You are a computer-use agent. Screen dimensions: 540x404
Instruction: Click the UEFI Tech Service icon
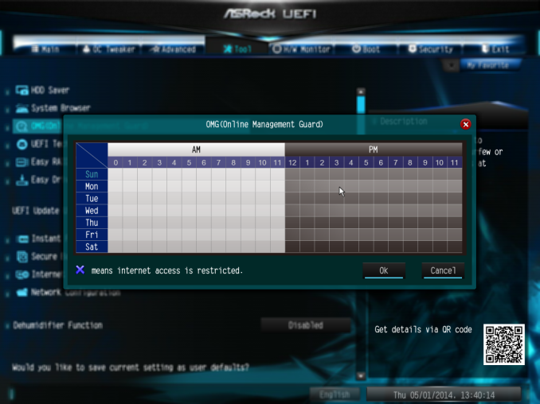coord(22,144)
